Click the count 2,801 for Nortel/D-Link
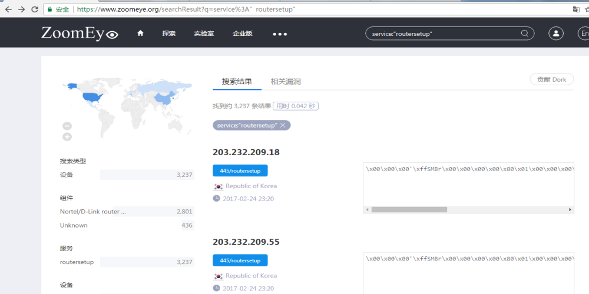Viewport: 589px width, 294px height. tap(184, 212)
